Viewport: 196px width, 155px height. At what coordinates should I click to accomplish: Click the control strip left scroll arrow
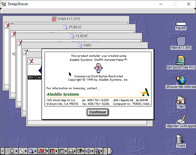[x=7, y=151]
